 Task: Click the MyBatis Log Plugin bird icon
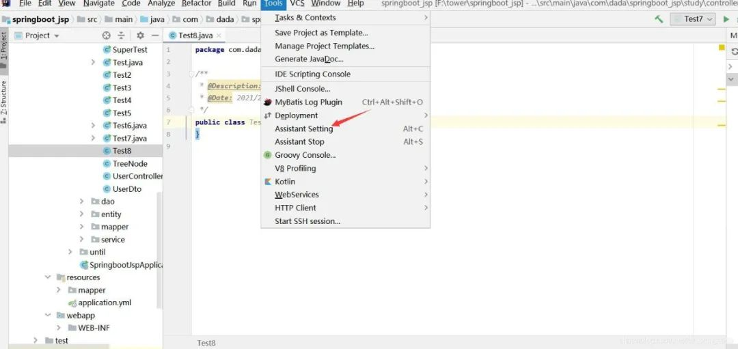[267, 102]
